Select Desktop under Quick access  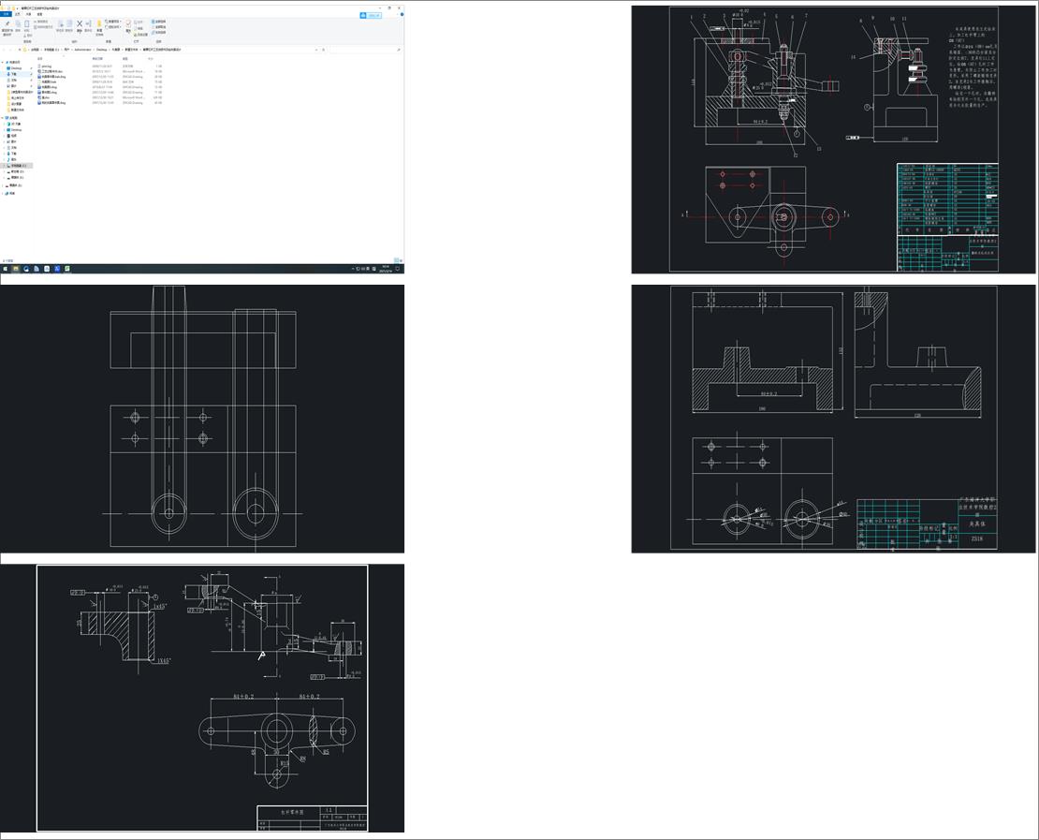tap(17, 68)
